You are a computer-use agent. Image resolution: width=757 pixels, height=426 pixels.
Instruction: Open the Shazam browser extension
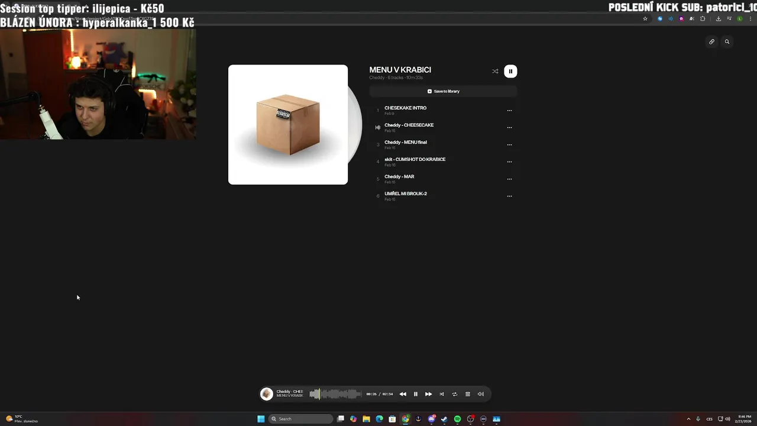(660, 18)
